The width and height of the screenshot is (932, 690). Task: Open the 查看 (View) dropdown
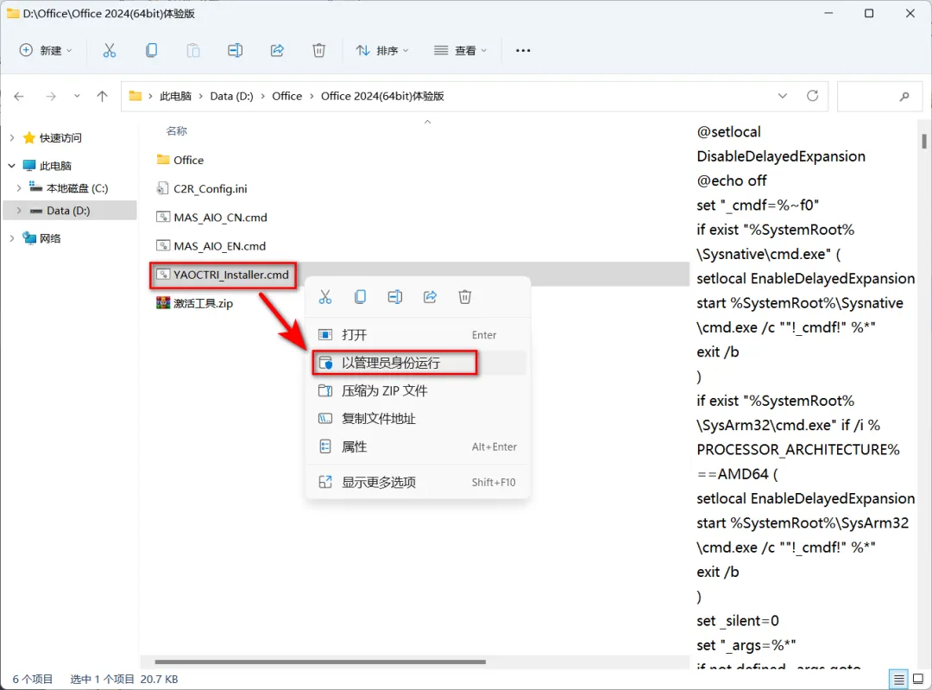click(460, 51)
